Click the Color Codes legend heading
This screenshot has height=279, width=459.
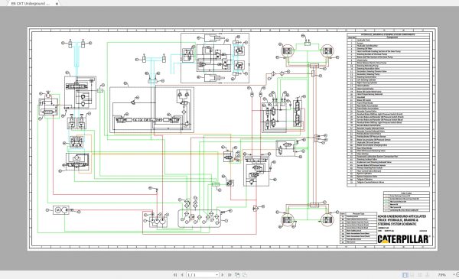click(x=406, y=193)
